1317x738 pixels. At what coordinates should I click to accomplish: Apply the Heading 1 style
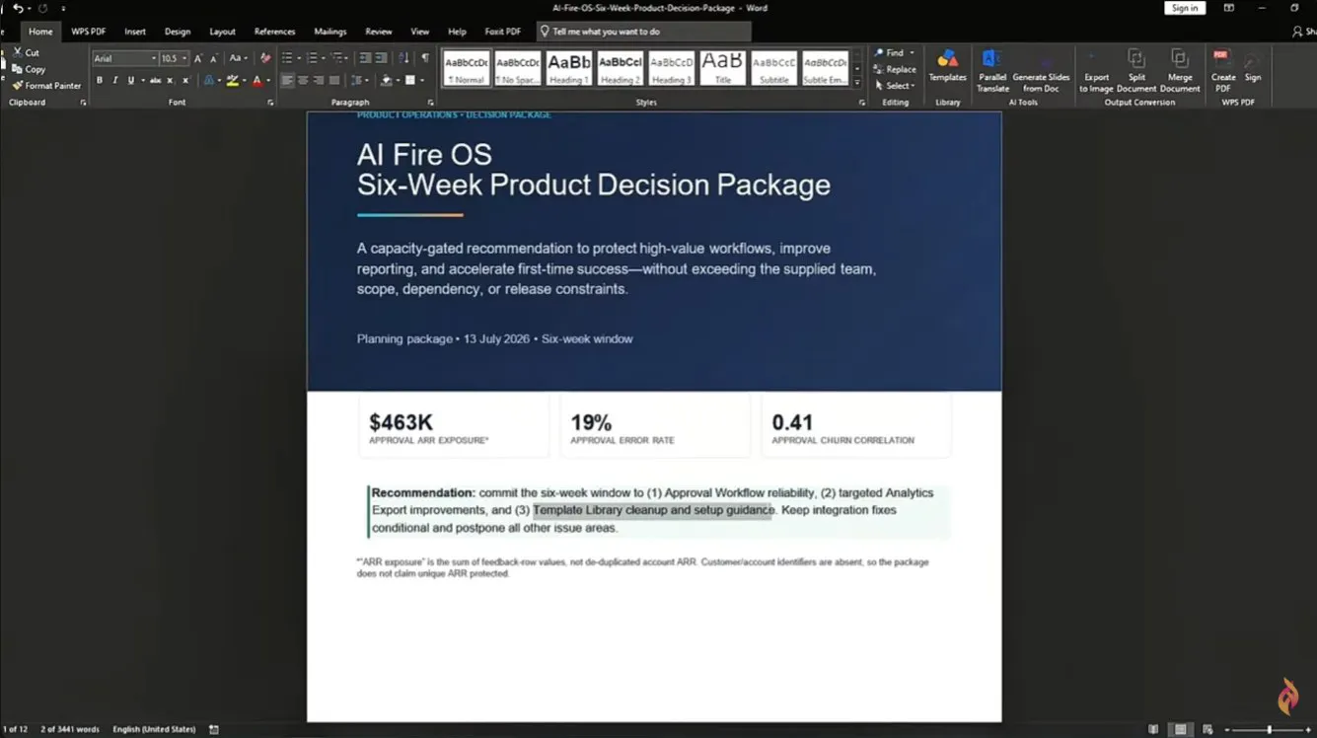[x=569, y=68]
